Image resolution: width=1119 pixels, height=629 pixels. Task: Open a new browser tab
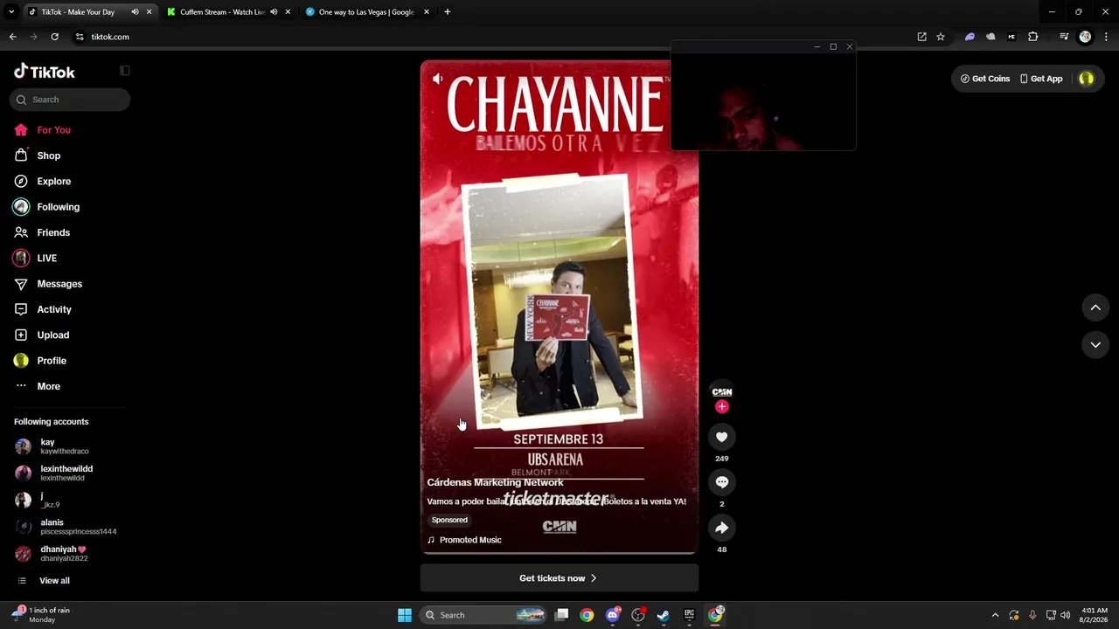pyautogui.click(x=448, y=12)
